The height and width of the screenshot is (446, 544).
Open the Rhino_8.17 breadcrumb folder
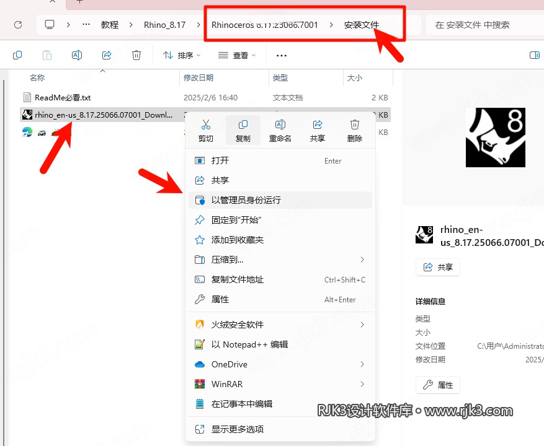tap(164, 25)
